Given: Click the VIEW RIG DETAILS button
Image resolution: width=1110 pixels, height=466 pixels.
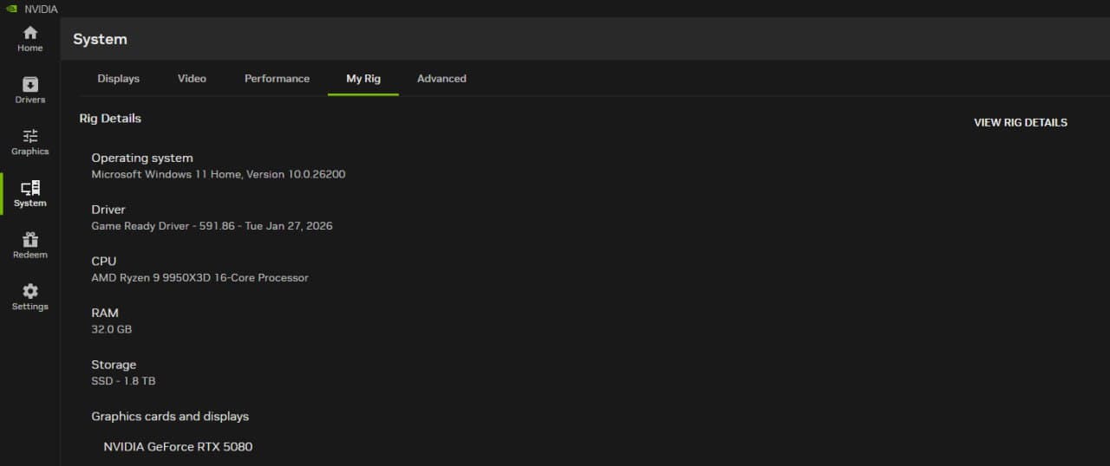Looking at the screenshot, I should pyautogui.click(x=1021, y=122).
